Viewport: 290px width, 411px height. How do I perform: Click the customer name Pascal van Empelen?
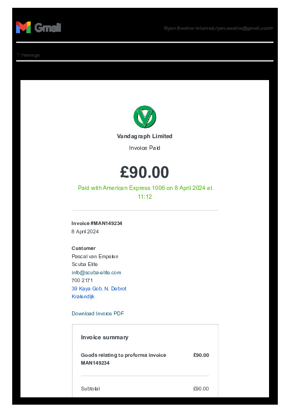95,256
